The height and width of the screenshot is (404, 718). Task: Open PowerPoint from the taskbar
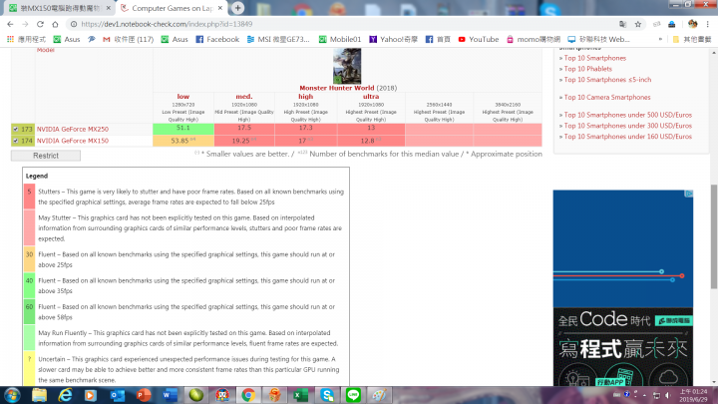144,395
